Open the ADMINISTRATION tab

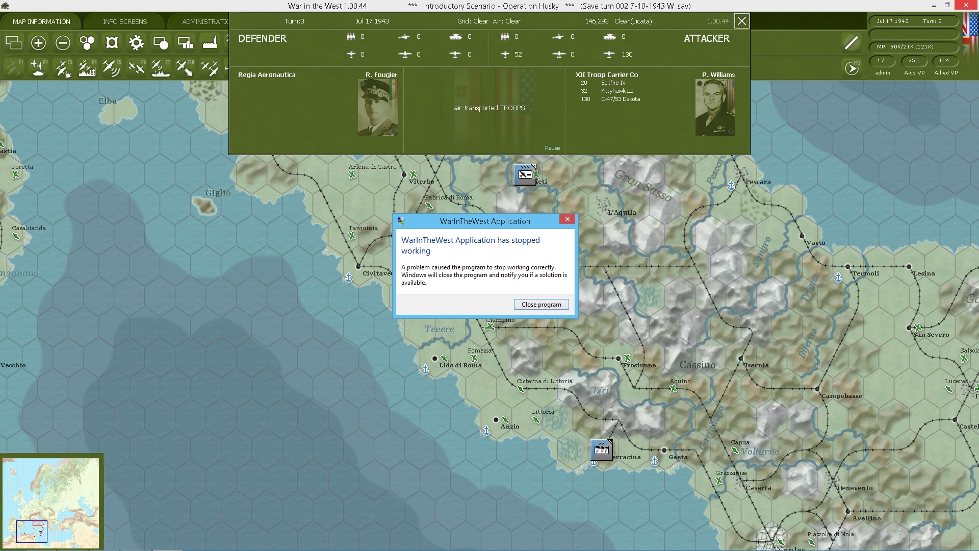[x=205, y=21]
